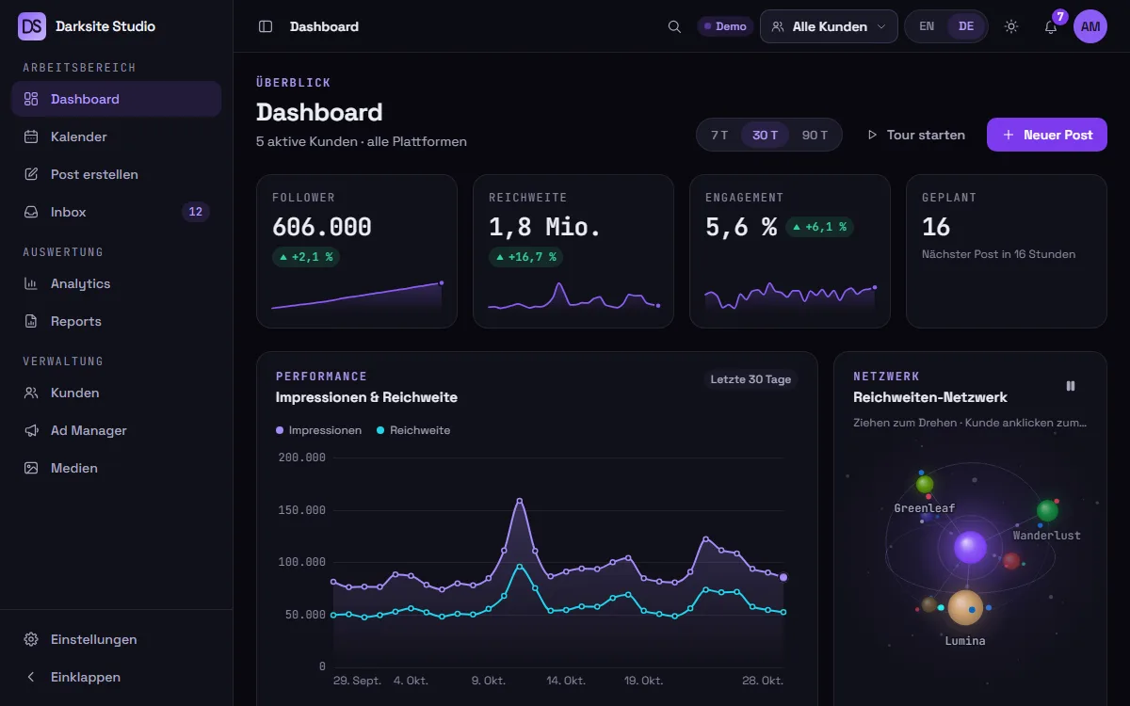Select the Wanderlust node in the network
Screen dimensions: 1130x706
click(x=1047, y=511)
